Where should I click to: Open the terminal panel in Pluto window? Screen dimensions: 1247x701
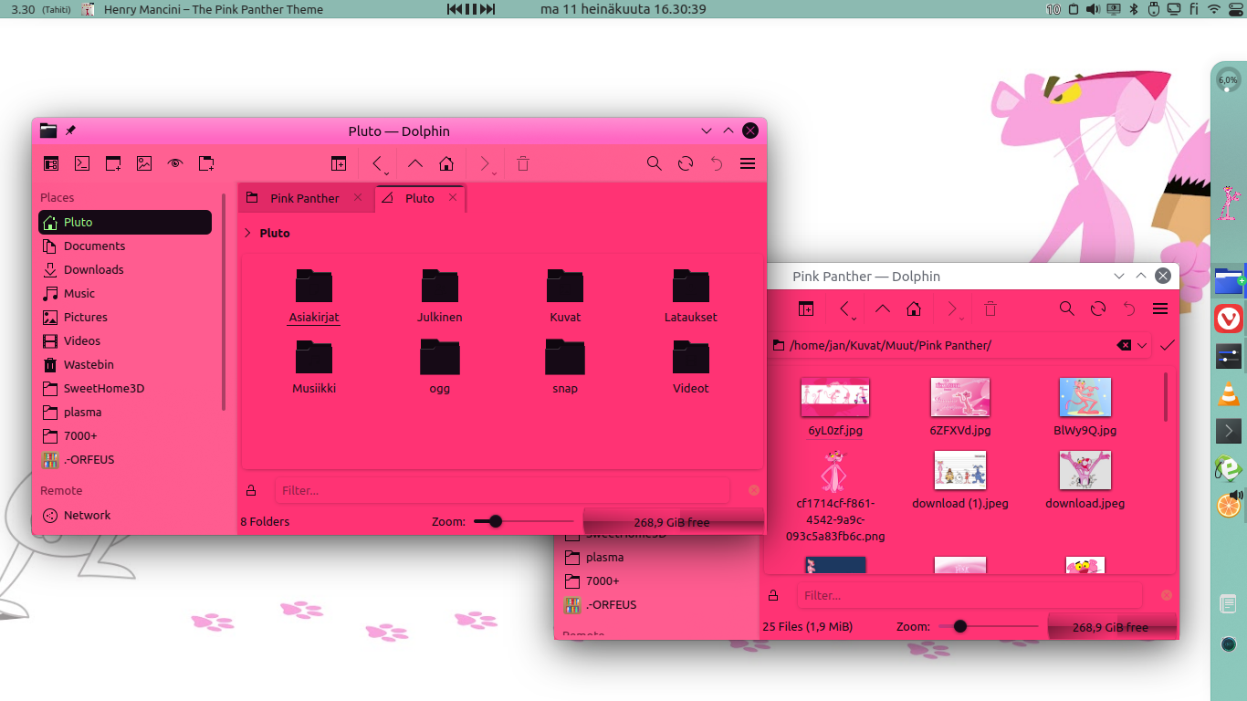(82, 163)
